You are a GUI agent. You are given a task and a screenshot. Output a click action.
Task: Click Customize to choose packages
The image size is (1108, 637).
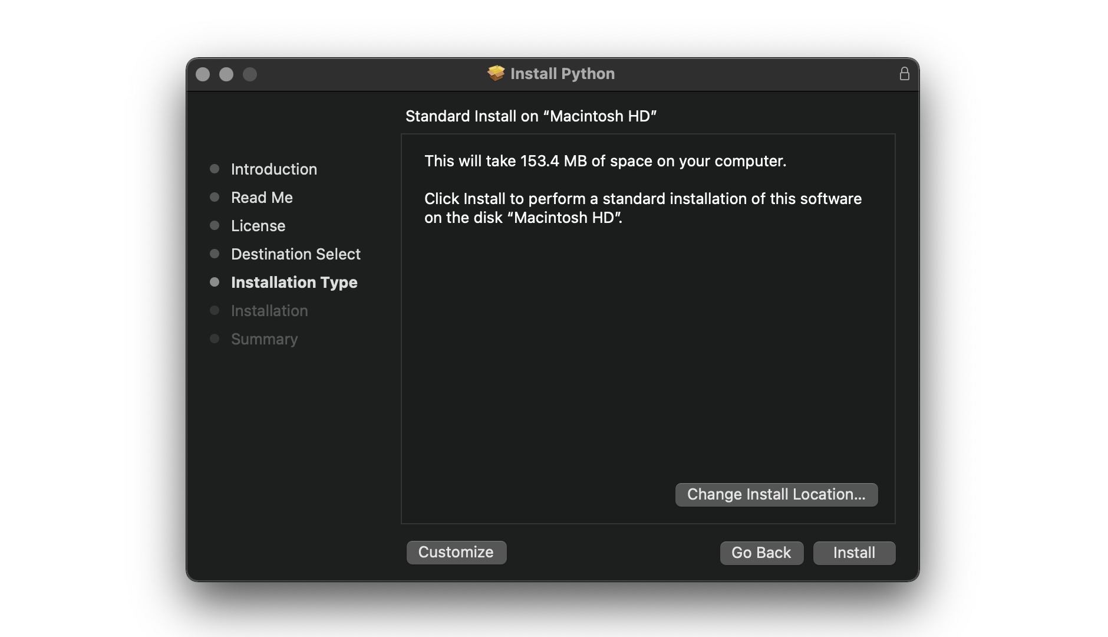456,552
